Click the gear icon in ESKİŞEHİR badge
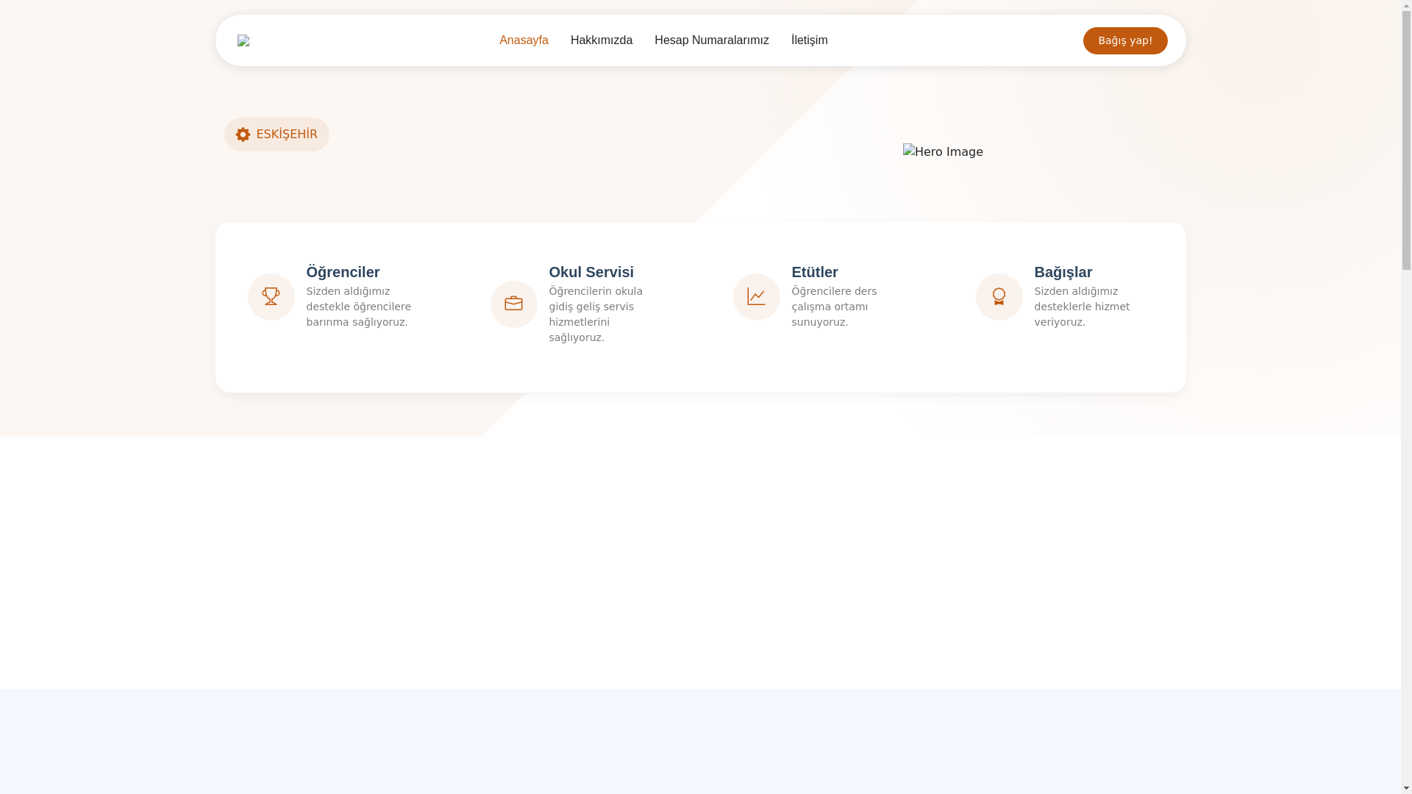Screen dimensions: 1412x794 point(243,135)
